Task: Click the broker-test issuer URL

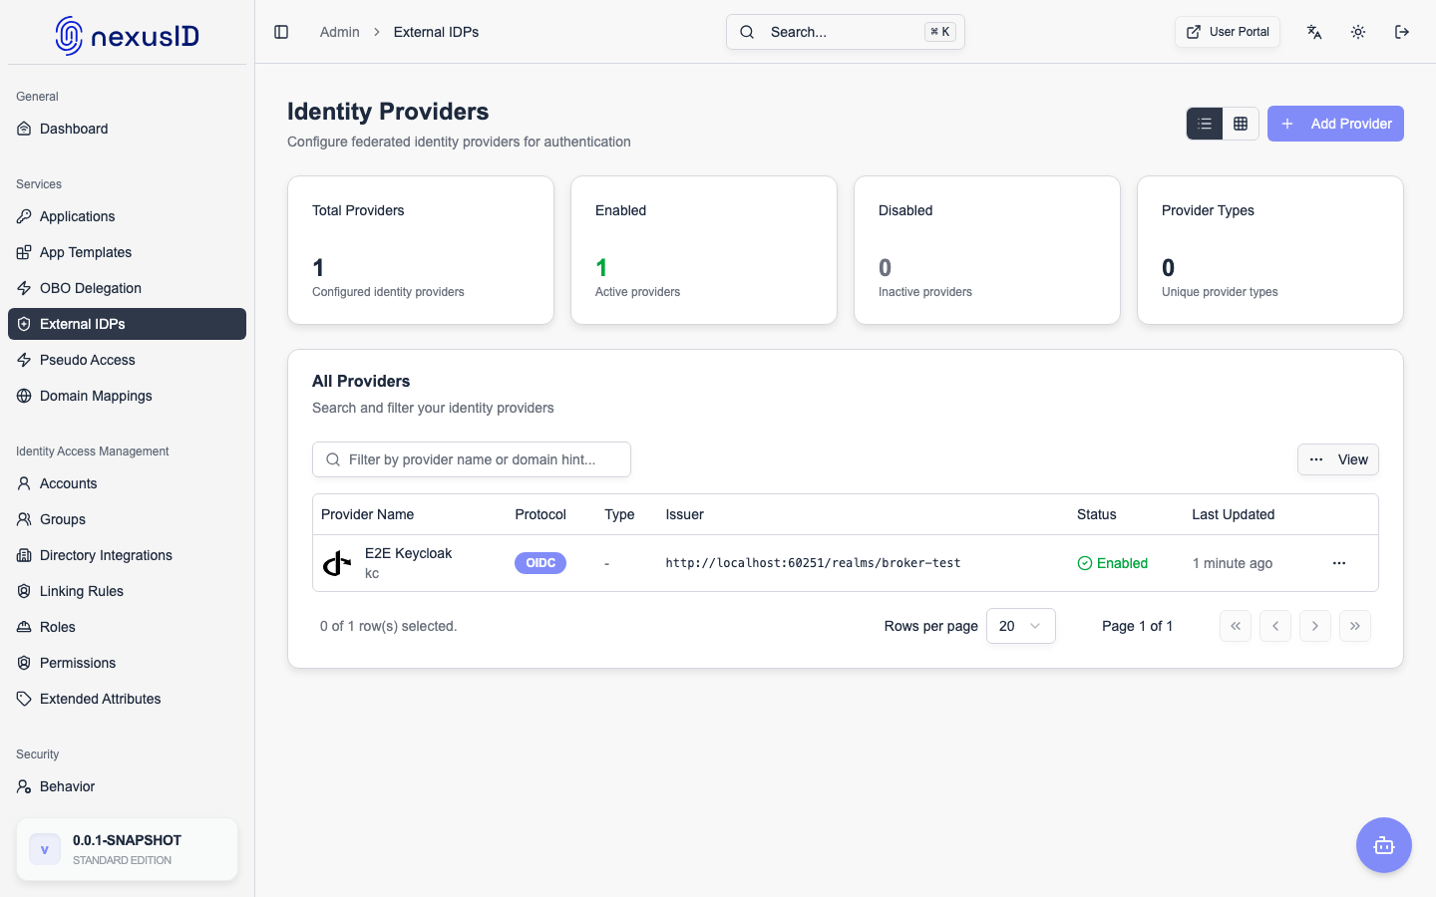Action: coord(813,563)
